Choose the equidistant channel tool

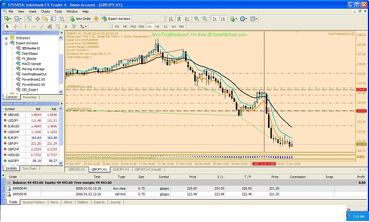point(50,26)
